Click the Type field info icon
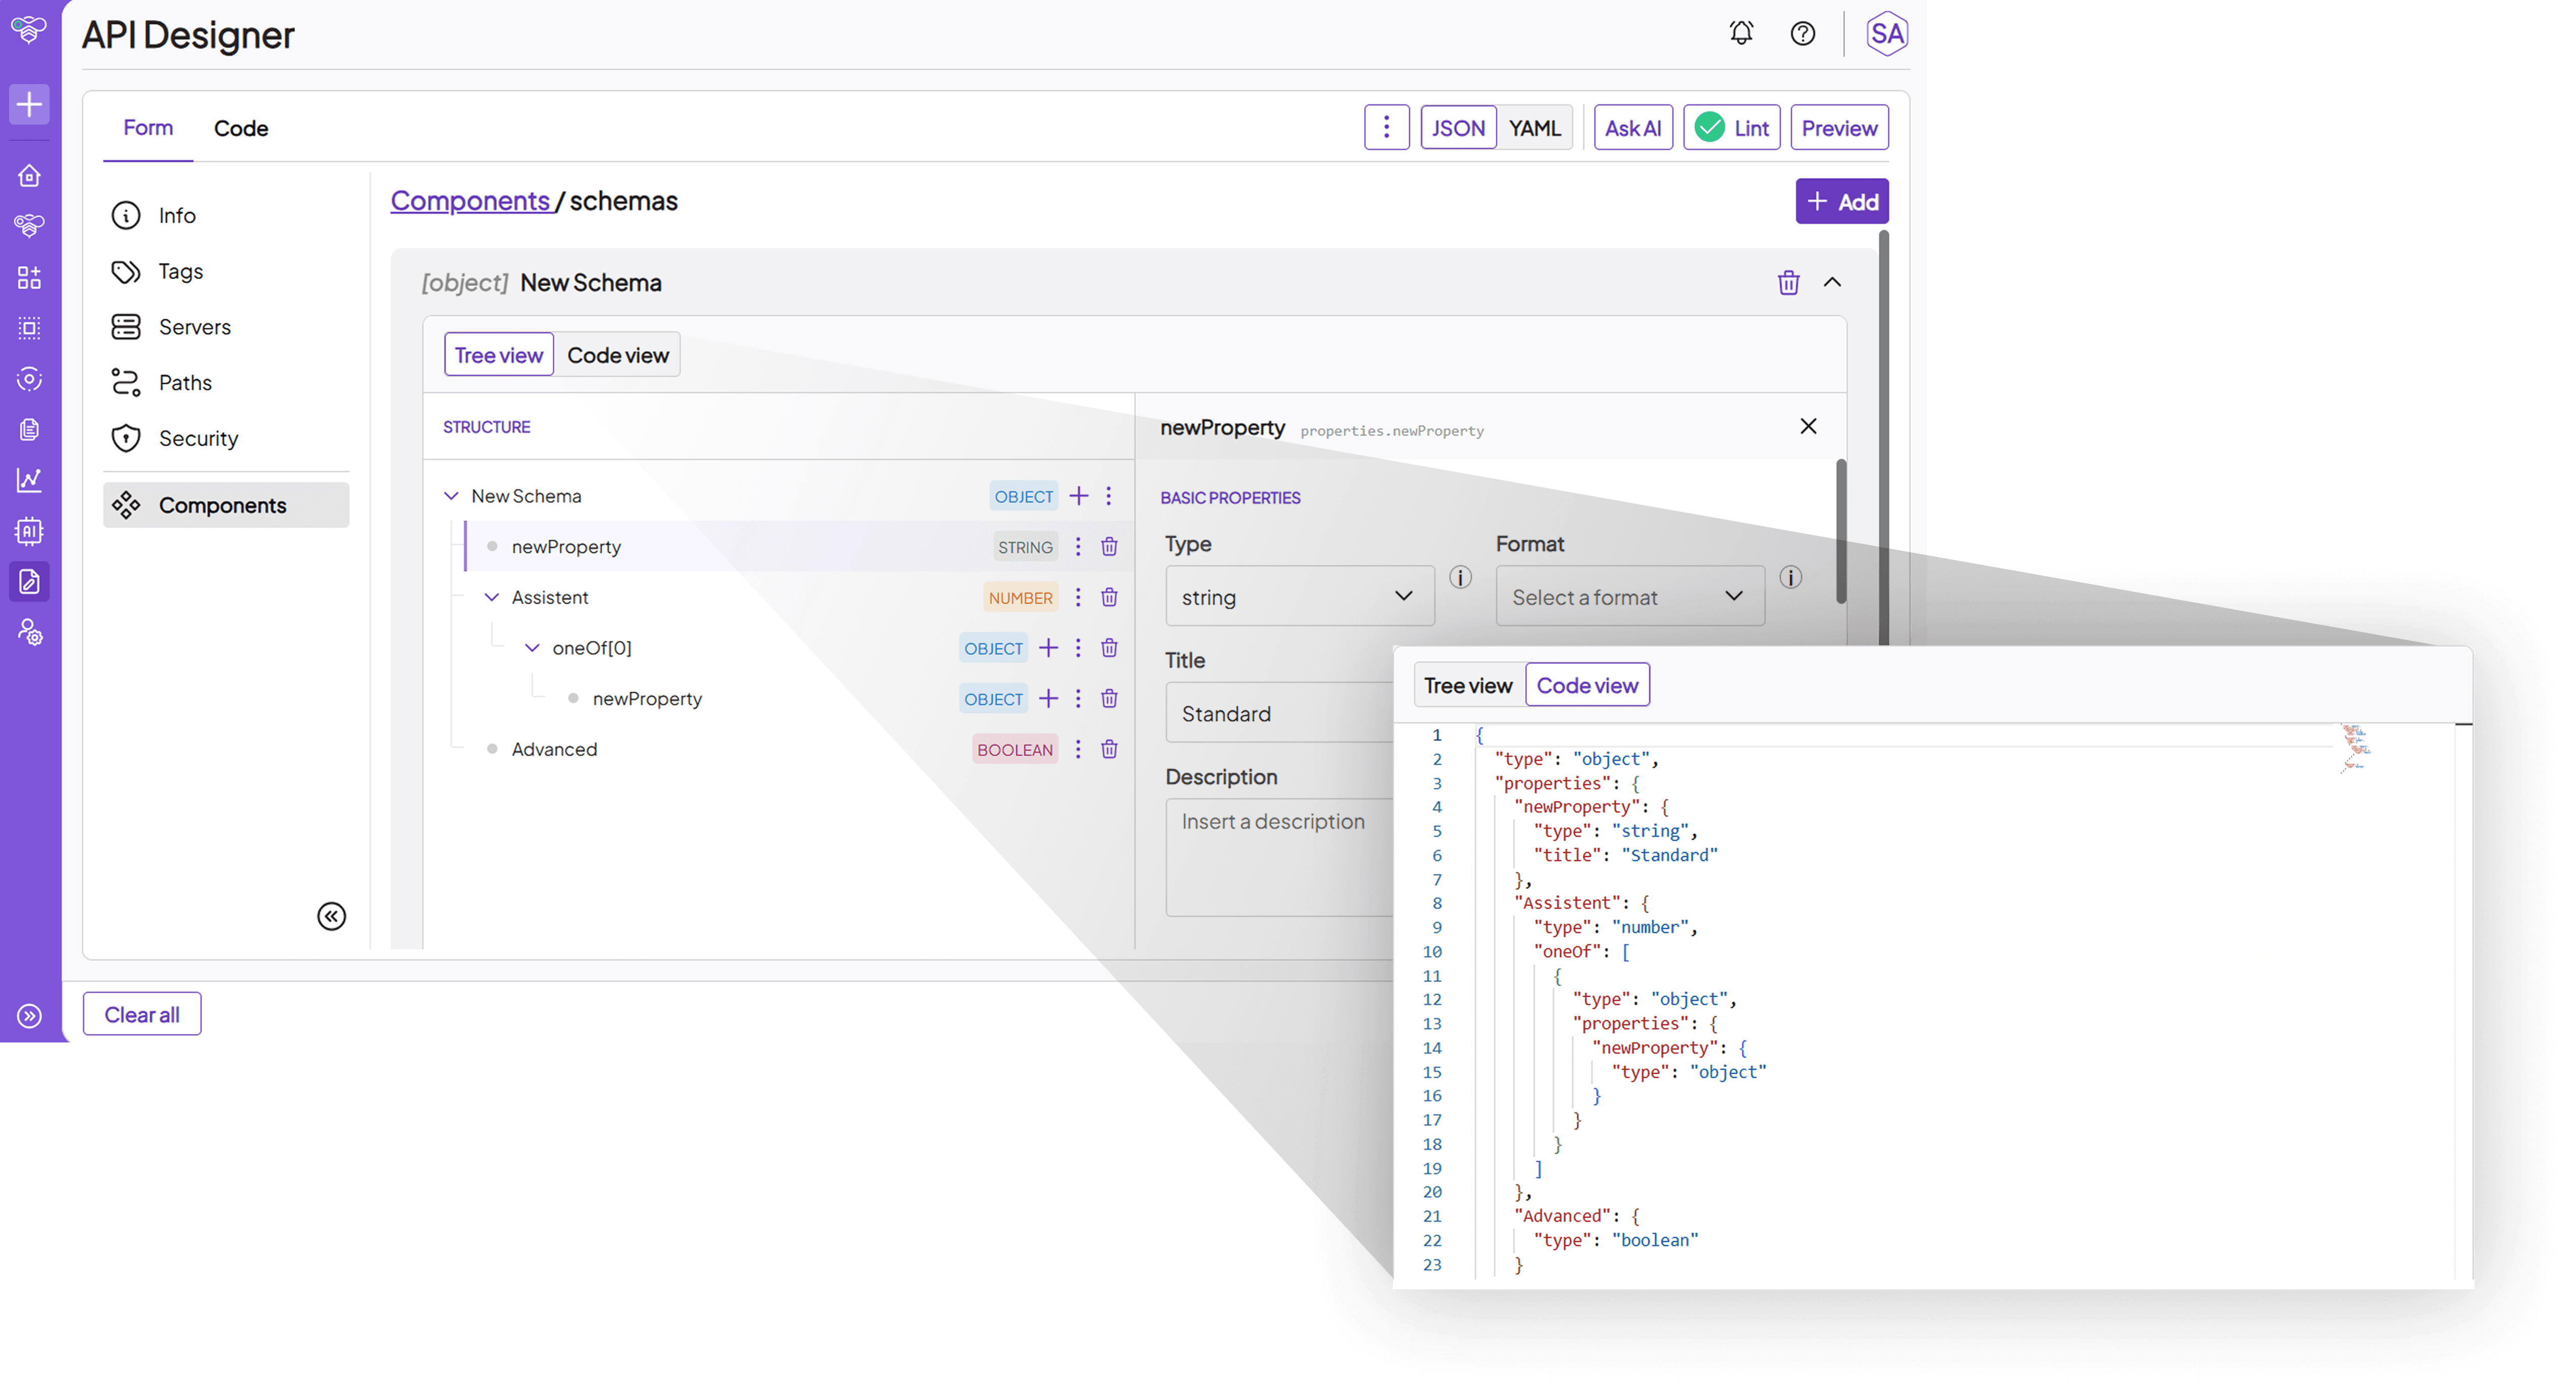The width and height of the screenshot is (2576, 1395). point(1460,577)
